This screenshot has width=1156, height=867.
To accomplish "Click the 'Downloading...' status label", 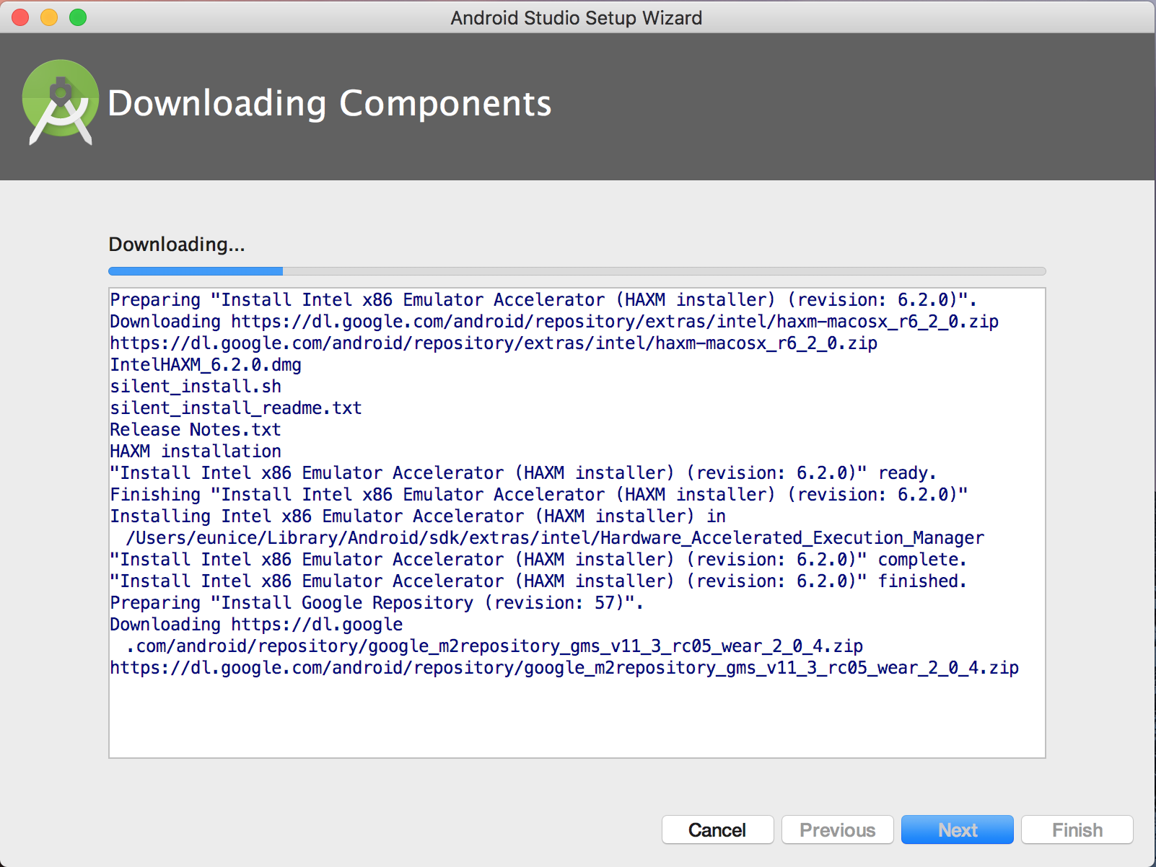I will [177, 245].
